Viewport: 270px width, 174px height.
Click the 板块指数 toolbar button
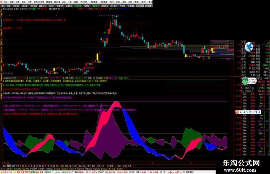point(33,6)
